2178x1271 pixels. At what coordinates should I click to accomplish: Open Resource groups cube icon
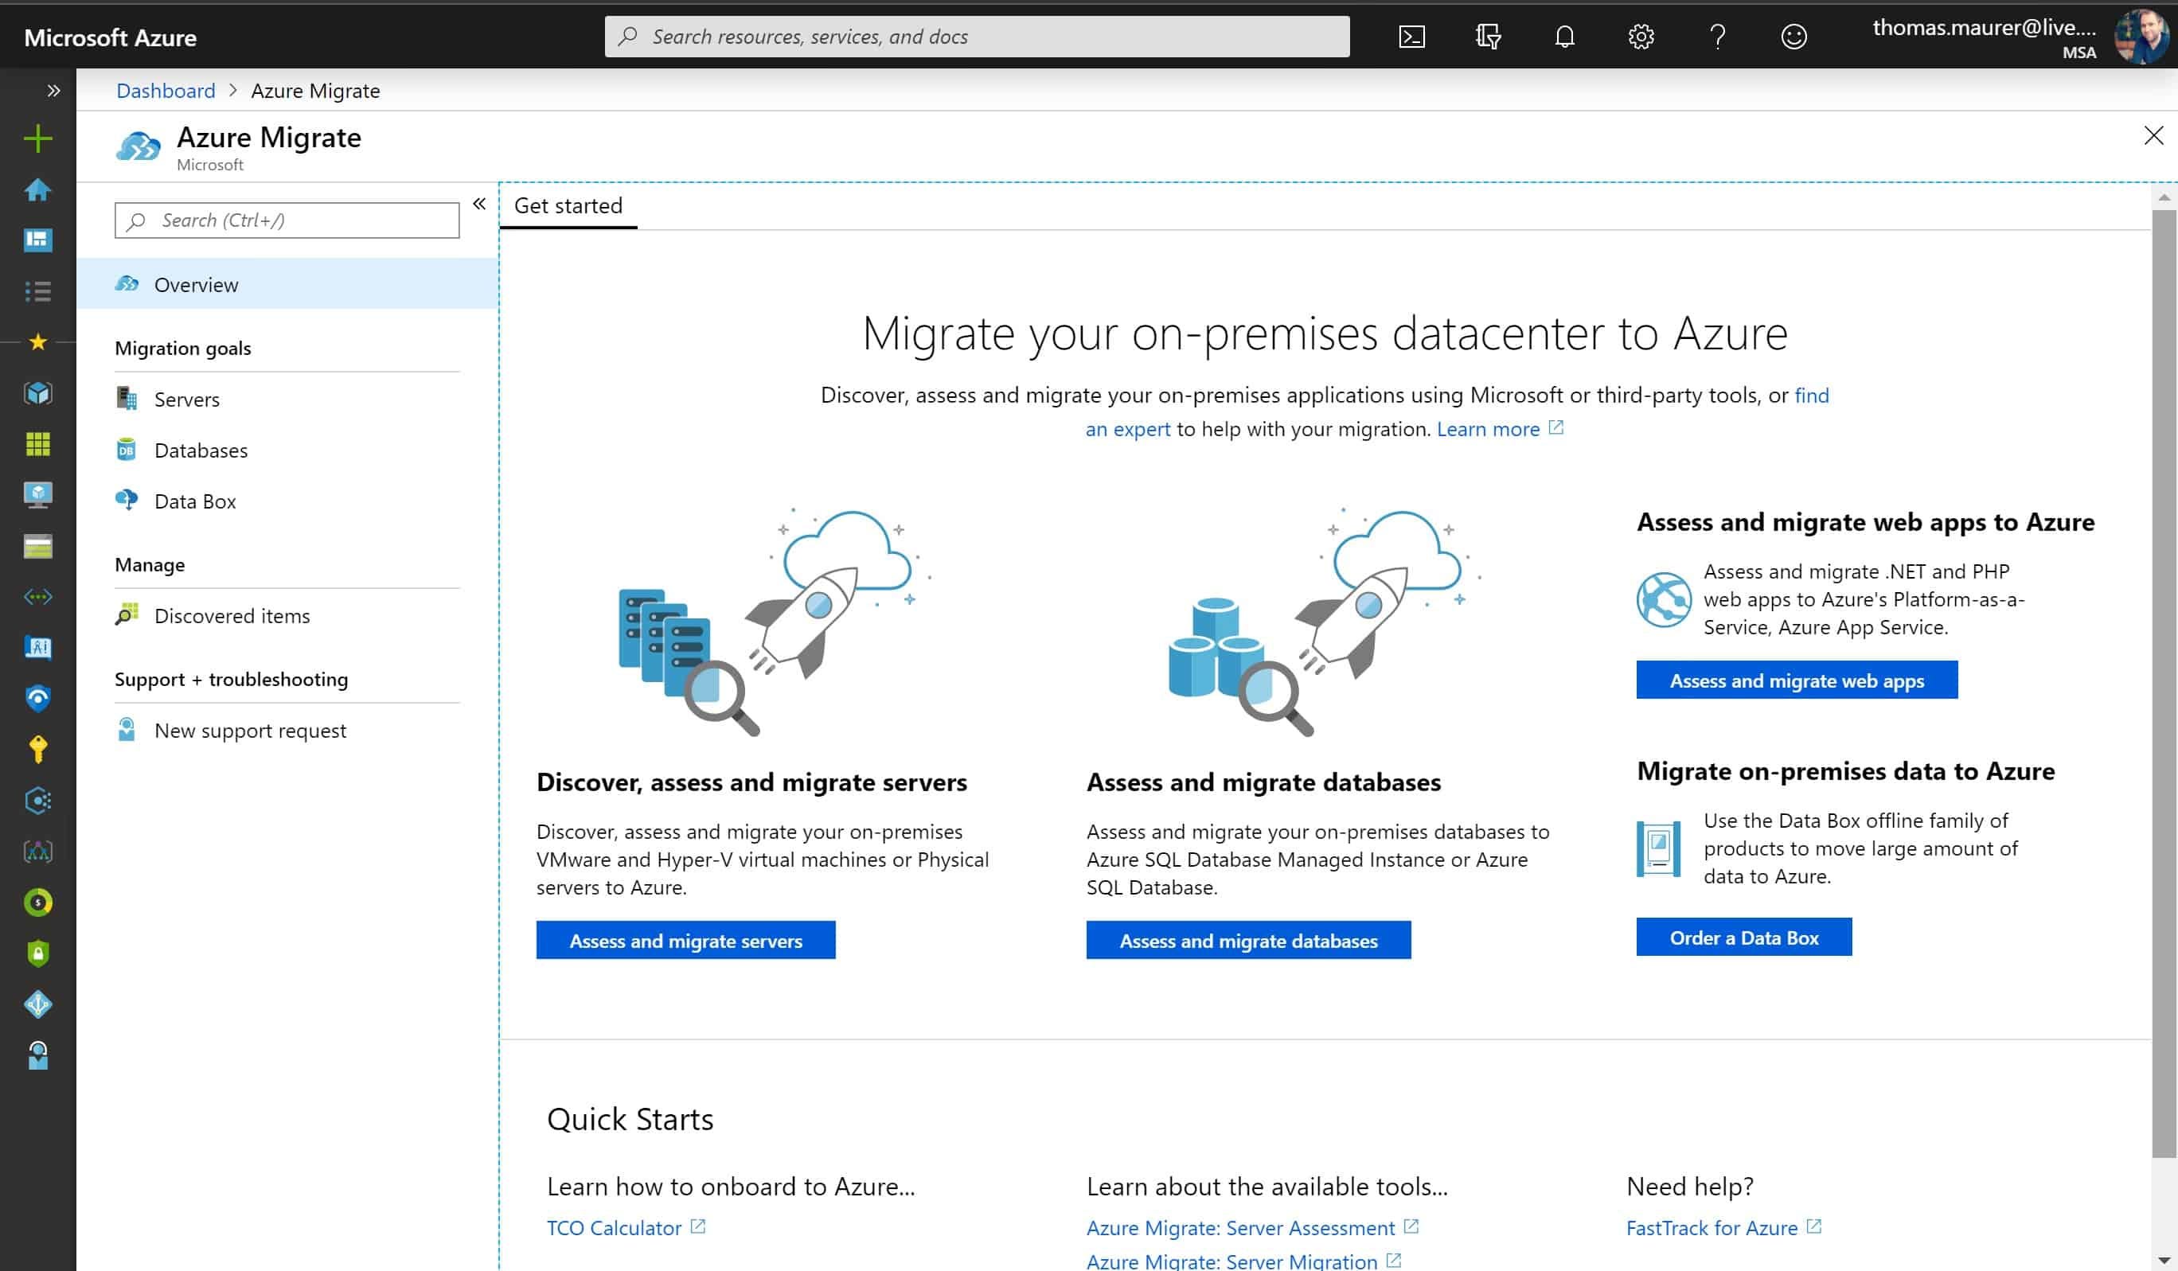[x=38, y=393]
